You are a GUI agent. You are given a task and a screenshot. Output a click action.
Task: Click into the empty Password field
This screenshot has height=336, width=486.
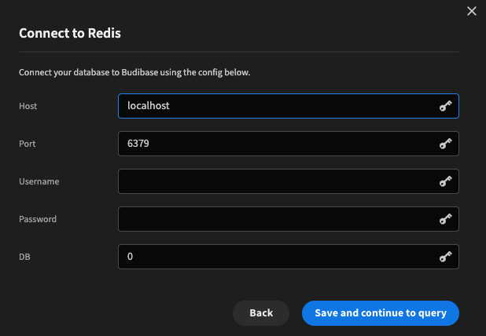[275, 219]
